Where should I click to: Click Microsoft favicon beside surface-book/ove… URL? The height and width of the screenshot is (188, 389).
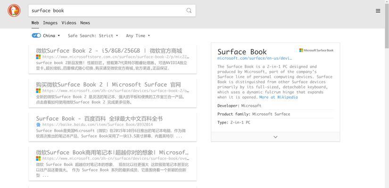pos(38,158)
